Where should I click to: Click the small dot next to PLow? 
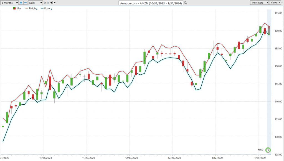[51, 9]
